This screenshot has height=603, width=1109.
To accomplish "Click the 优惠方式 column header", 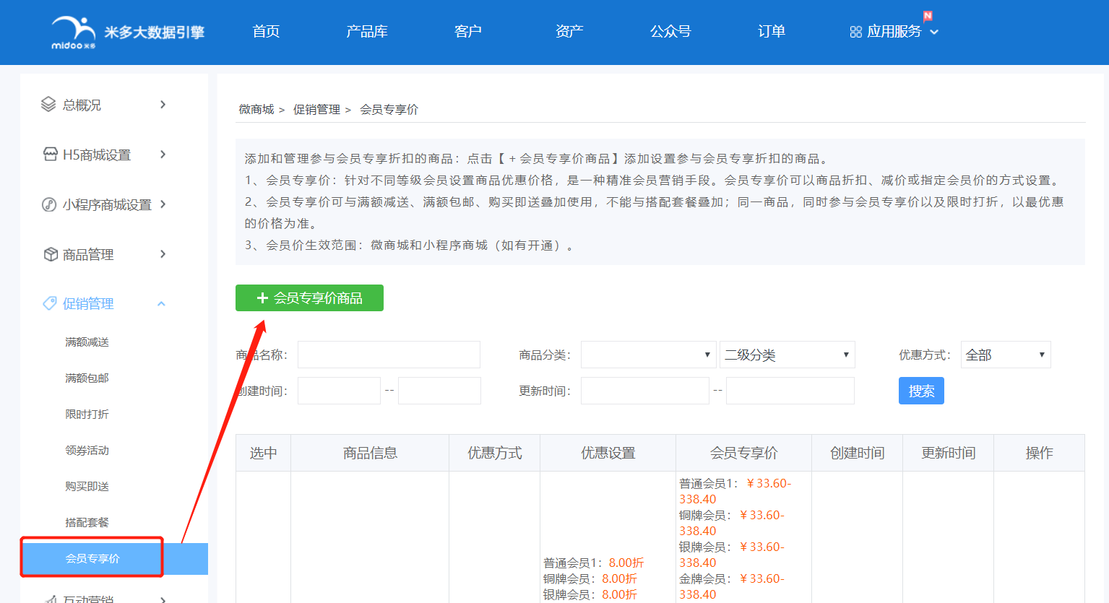I will point(494,453).
